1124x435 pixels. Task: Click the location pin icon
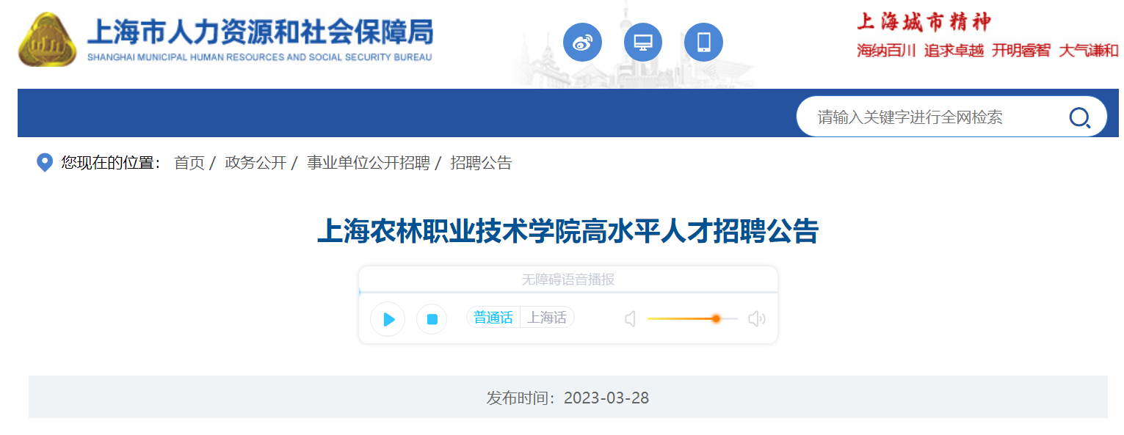pyautogui.click(x=45, y=163)
